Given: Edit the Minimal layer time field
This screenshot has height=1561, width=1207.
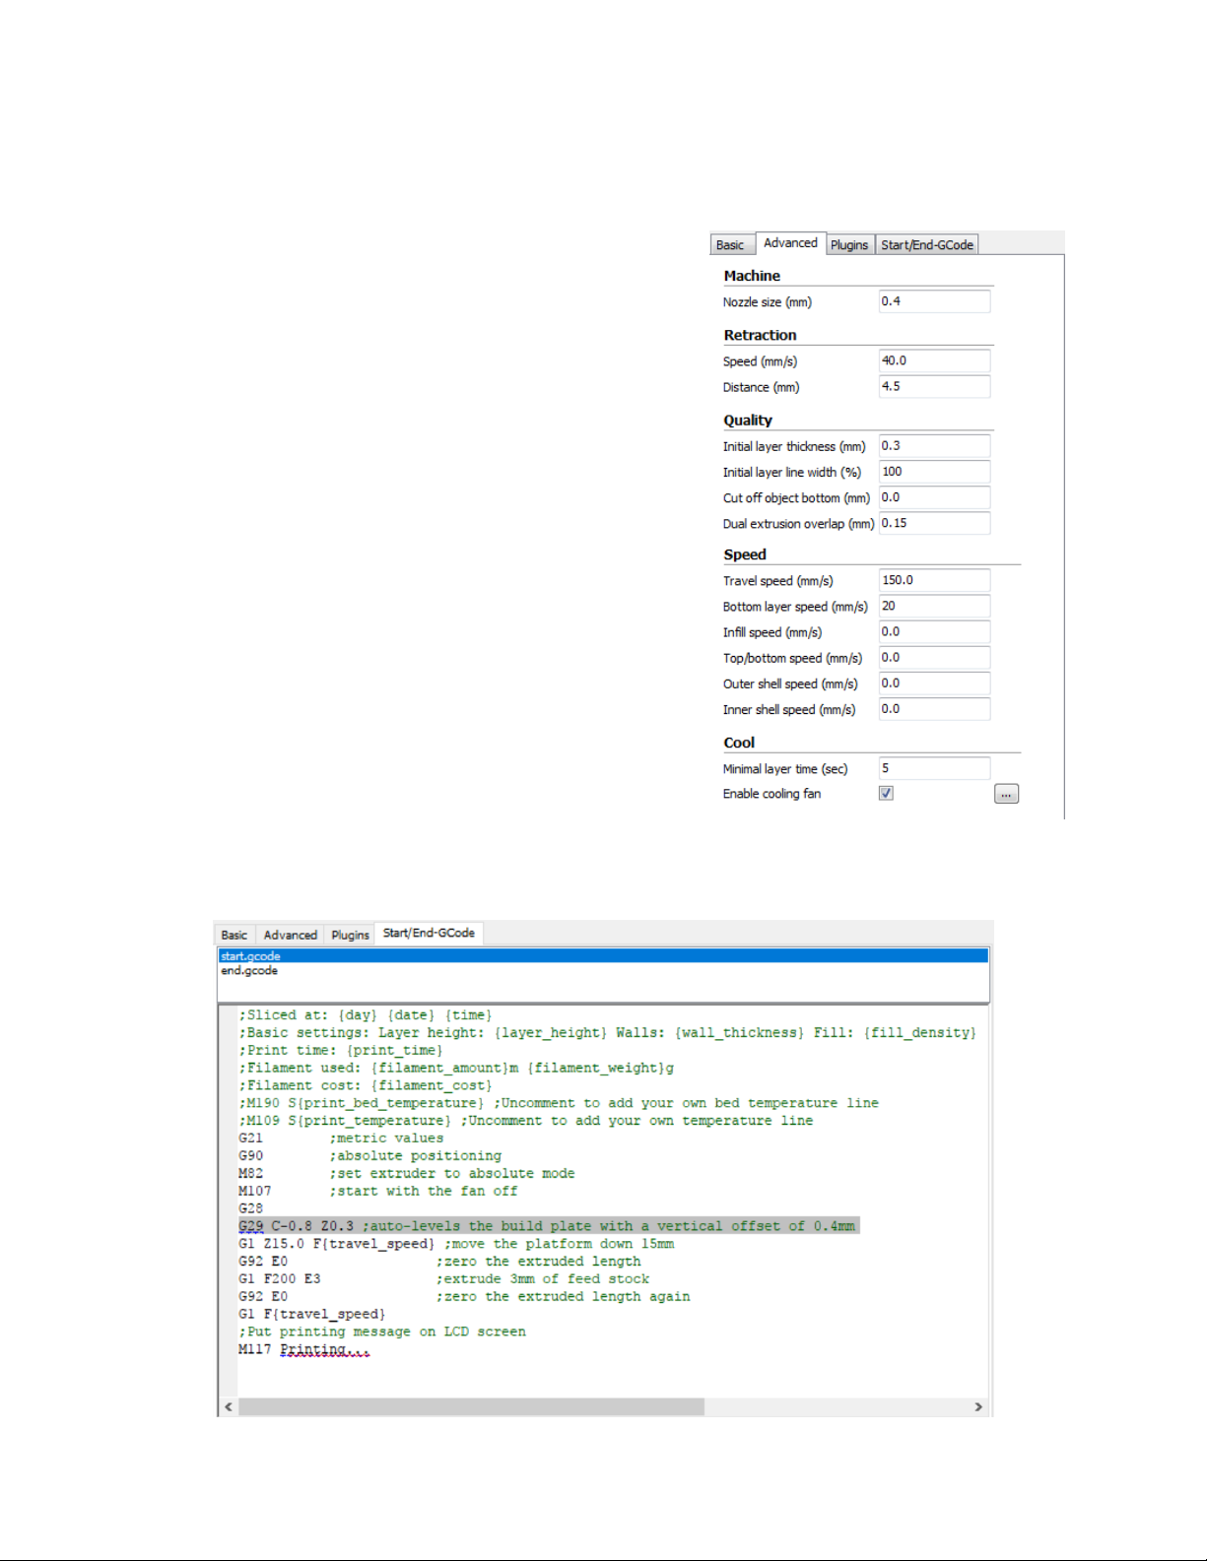Looking at the screenshot, I should 934,768.
